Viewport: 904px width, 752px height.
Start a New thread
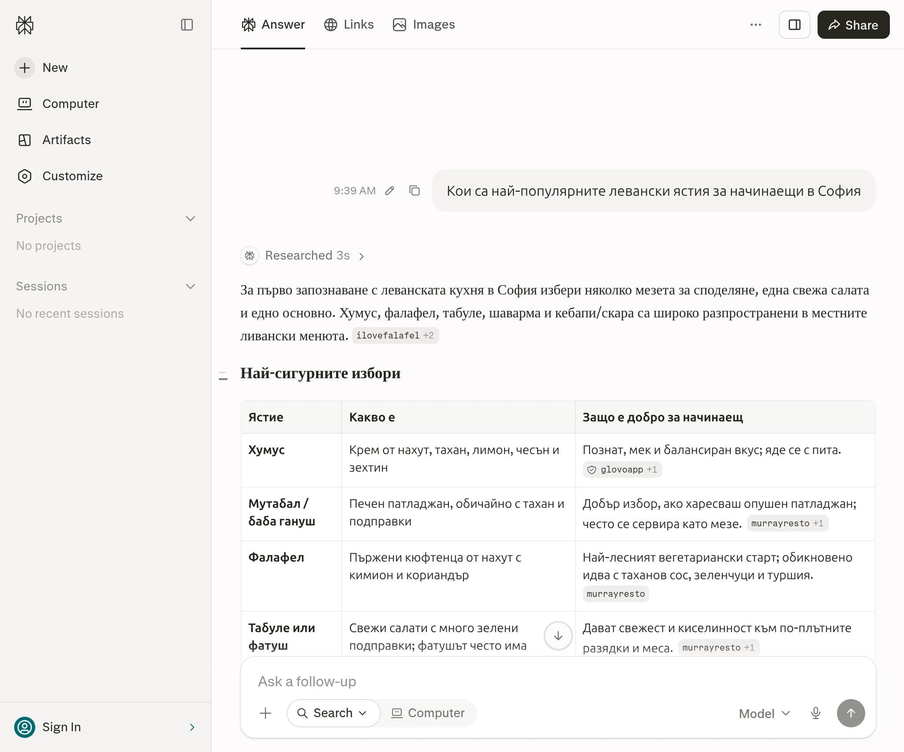[42, 68]
